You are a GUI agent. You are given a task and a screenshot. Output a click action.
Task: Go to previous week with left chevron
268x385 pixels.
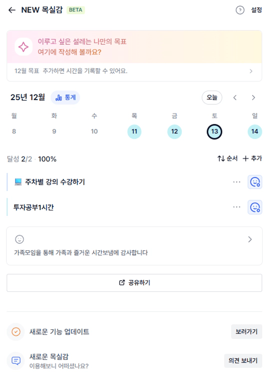point(235,98)
